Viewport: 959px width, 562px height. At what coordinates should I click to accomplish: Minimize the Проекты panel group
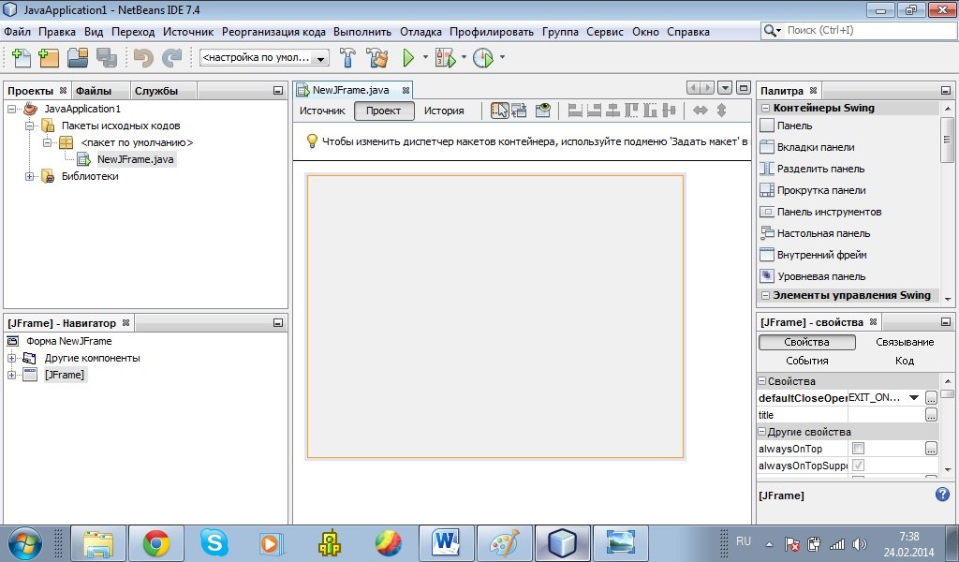[x=277, y=91]
